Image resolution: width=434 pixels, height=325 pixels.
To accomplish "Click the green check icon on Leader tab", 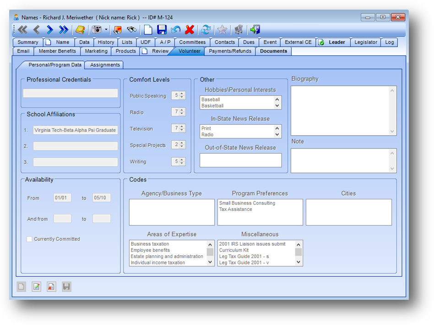I will point(321,42).
